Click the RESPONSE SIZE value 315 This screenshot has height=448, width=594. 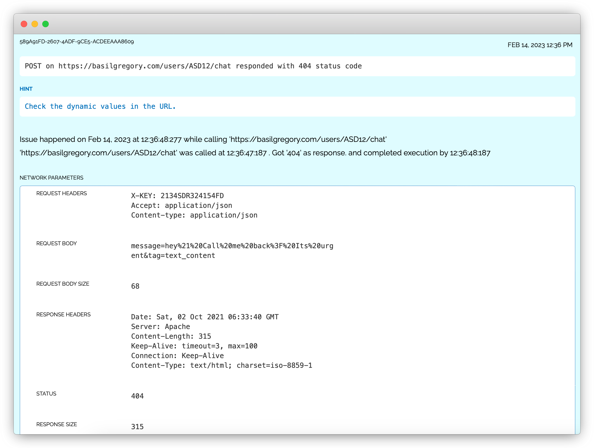pos(137,427)
